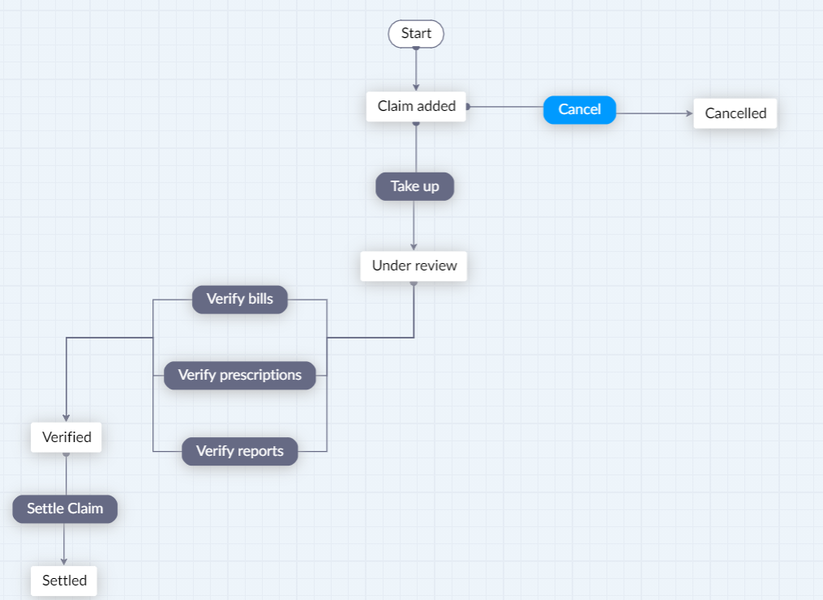Click the connector dot below Start
Screen dimensions: 823x600
(416, 49)
